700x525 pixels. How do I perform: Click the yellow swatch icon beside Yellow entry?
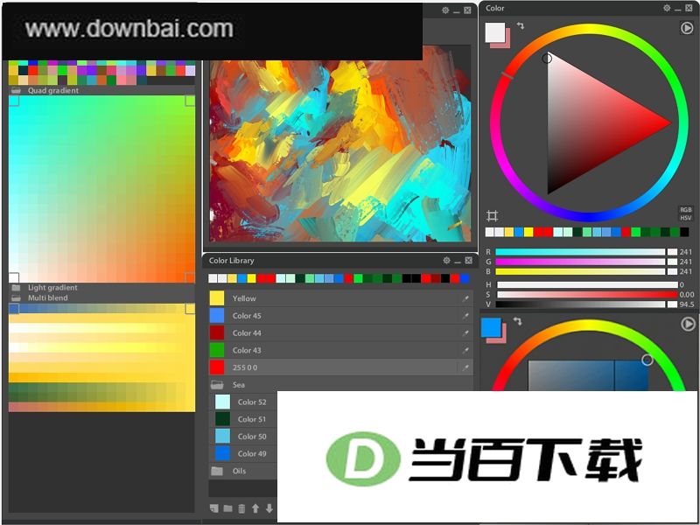click(217, 298)
